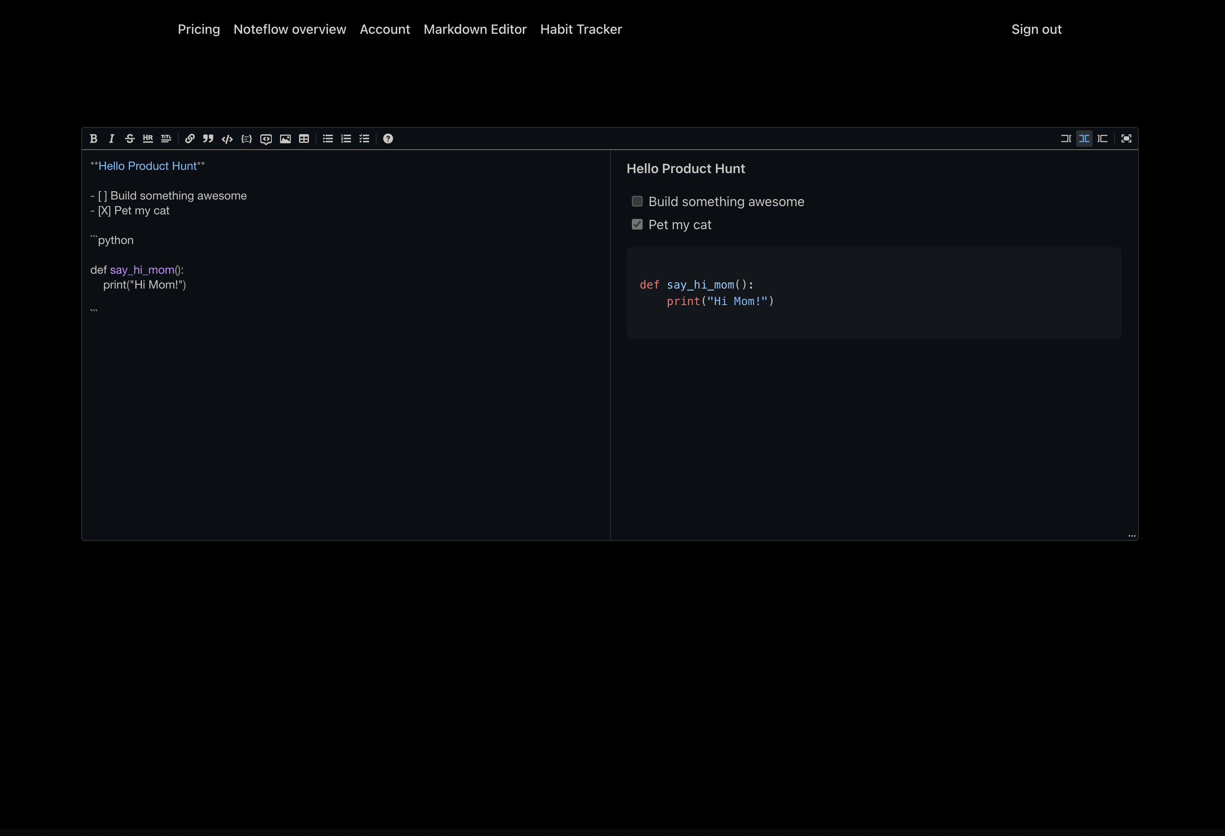This screenshot has height=836, width=1225.
Task: Toggle fullscreen editor mode
Action: [x=1126, y=139]
